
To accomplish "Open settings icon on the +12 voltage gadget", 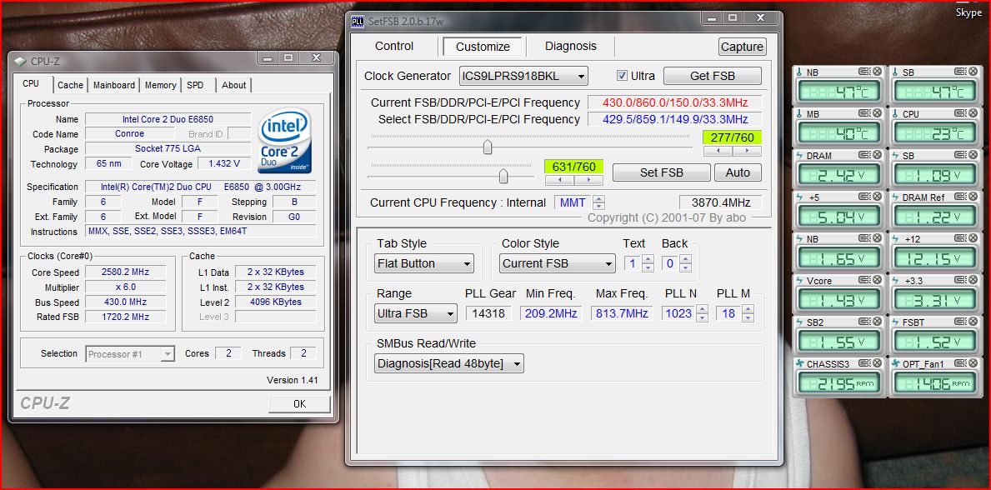I will coord(960,239).
